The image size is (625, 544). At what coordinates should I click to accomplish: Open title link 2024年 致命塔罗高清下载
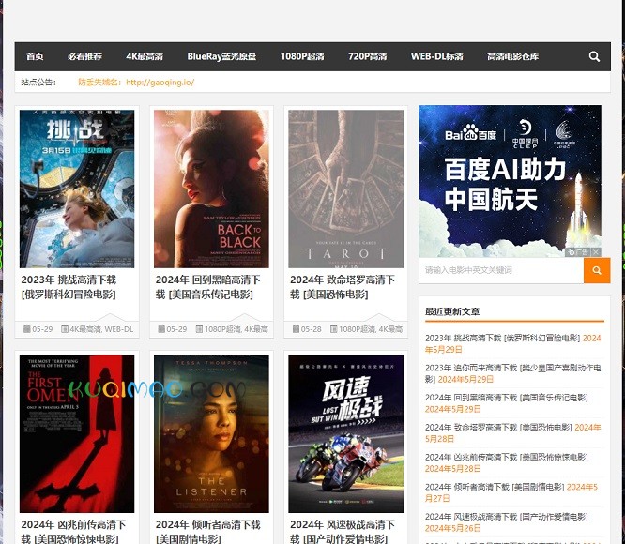click(x=343, y=287)
